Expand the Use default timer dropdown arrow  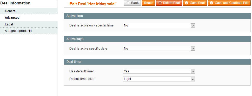(x=193, y=71)
